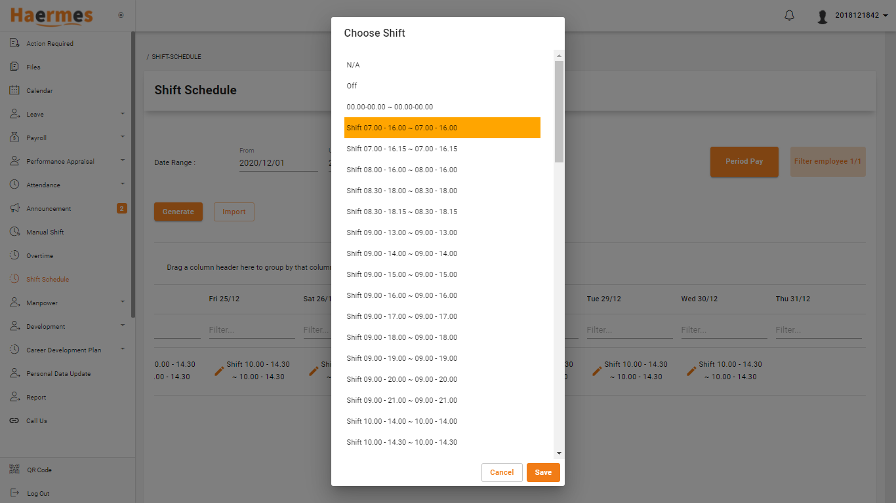Click the Calendar sidebar icon
Viewport: 896px width, 503px height.
[14, 90]
